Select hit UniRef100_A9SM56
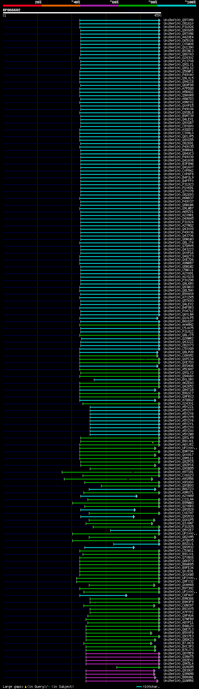The width and height of the screenshot is (199, 689). [x=178, y=479]
